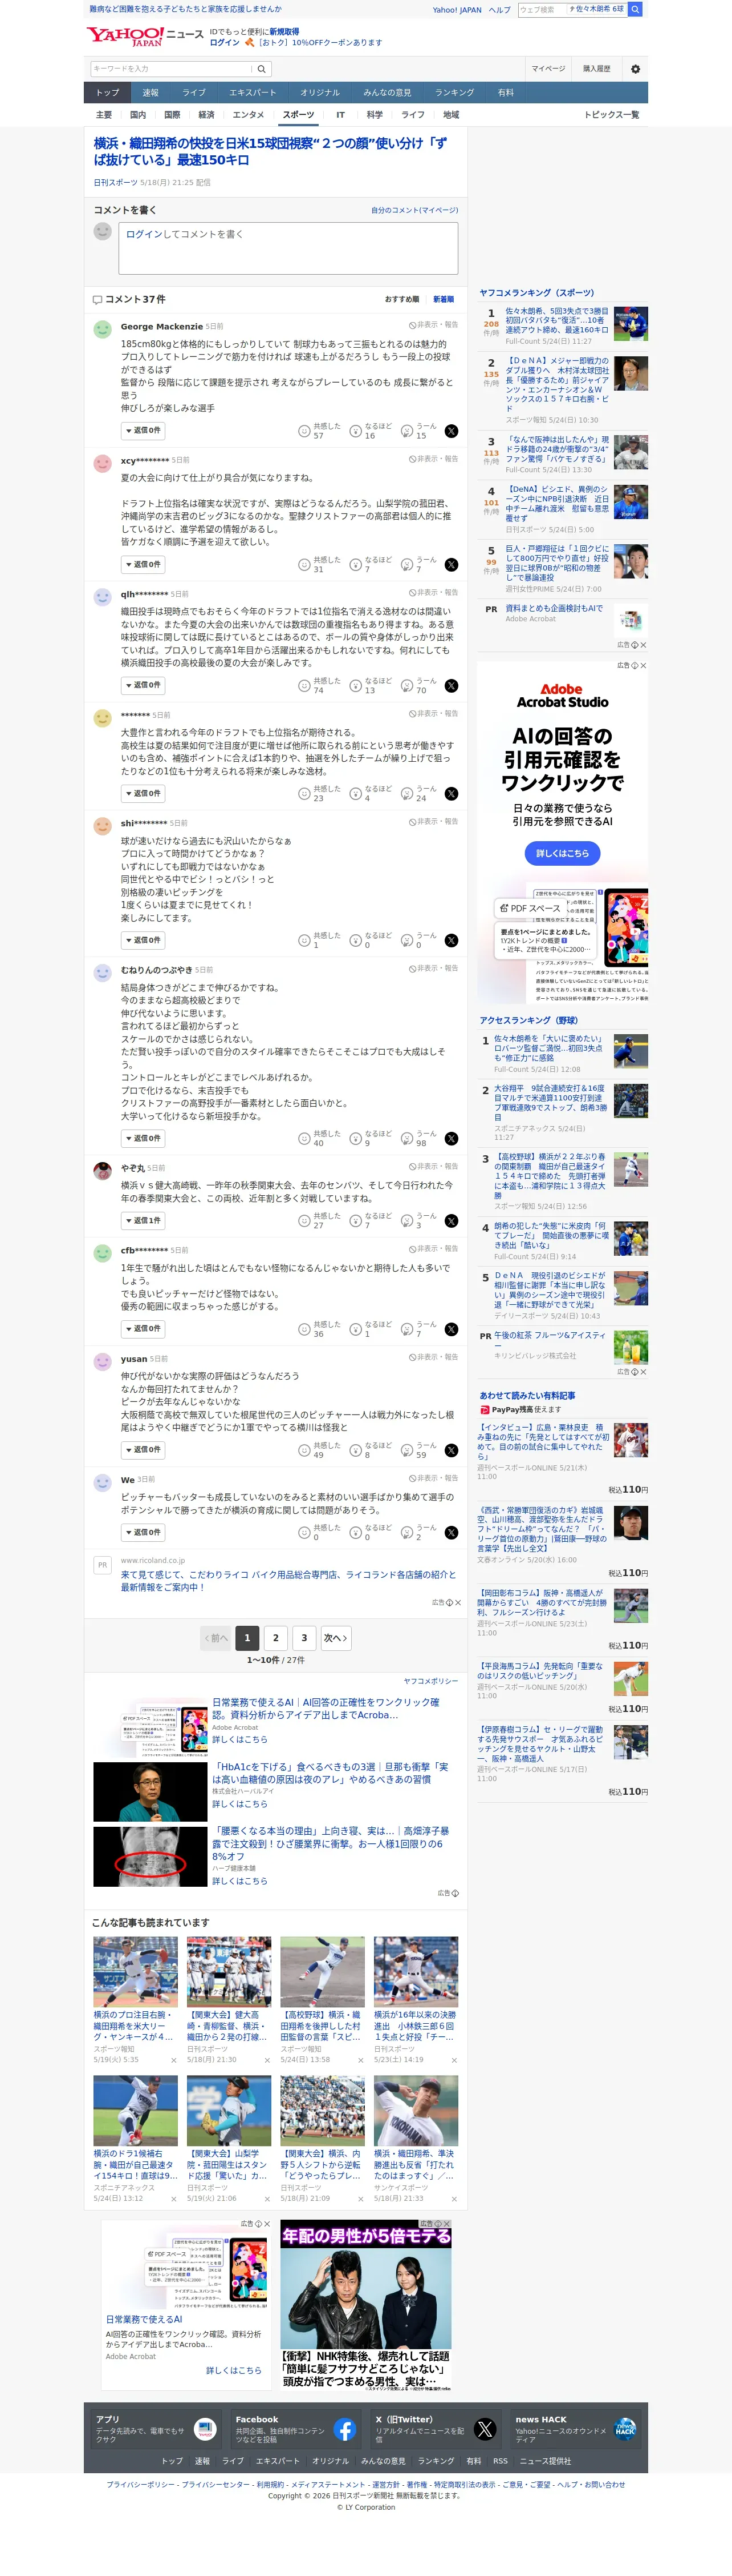The width and height of the screenshot is (732, 2576).
Task: Switch to the ランキング tab in top navigation
Action: tap(454, 93)
